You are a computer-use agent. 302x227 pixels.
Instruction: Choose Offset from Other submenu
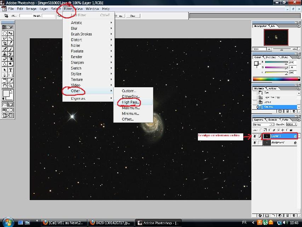[133, 119]
